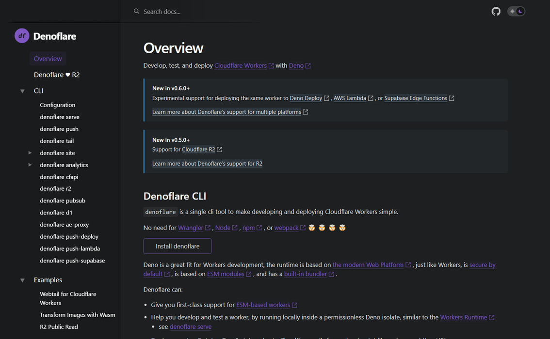Open Learn more about support for R2
The height and width of the screenshot is (339, 550).
tap(207, 164)
